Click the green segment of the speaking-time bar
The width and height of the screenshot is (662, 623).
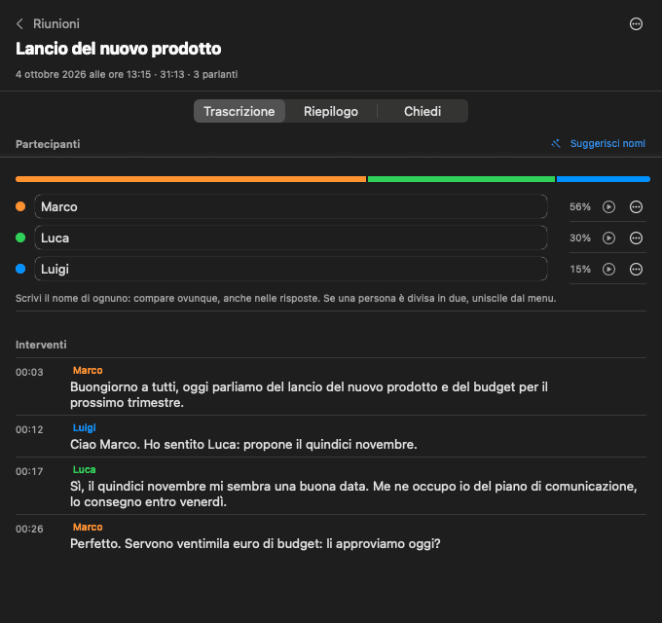(461, 179)
